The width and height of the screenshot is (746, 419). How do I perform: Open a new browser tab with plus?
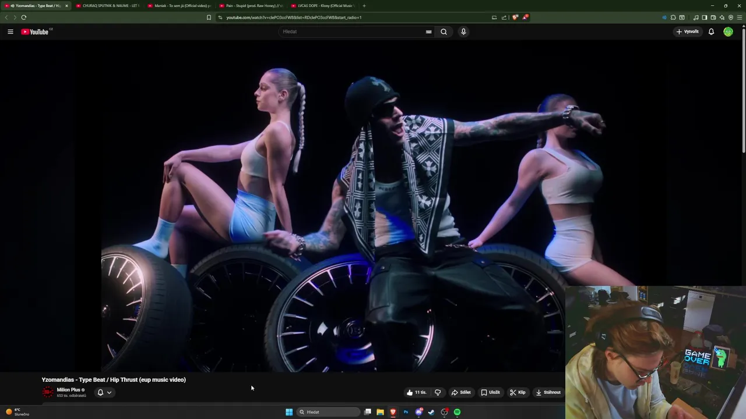pyautogui.click(x=364, y=6)
